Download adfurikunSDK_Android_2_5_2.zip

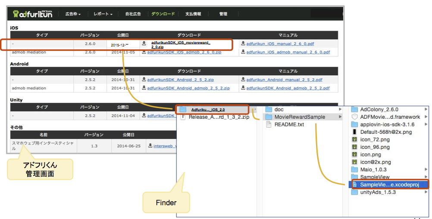pos(181,80)
